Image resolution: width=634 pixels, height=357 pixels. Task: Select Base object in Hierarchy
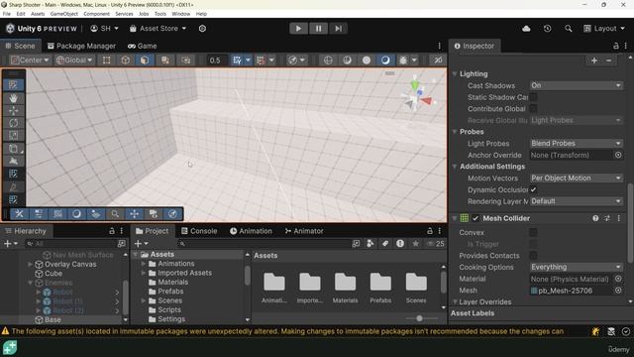tap(53, 319)
